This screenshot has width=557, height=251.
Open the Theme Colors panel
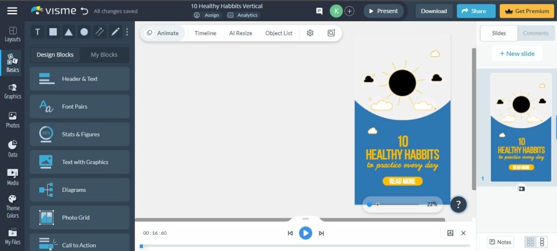click(x=13, y=206)
